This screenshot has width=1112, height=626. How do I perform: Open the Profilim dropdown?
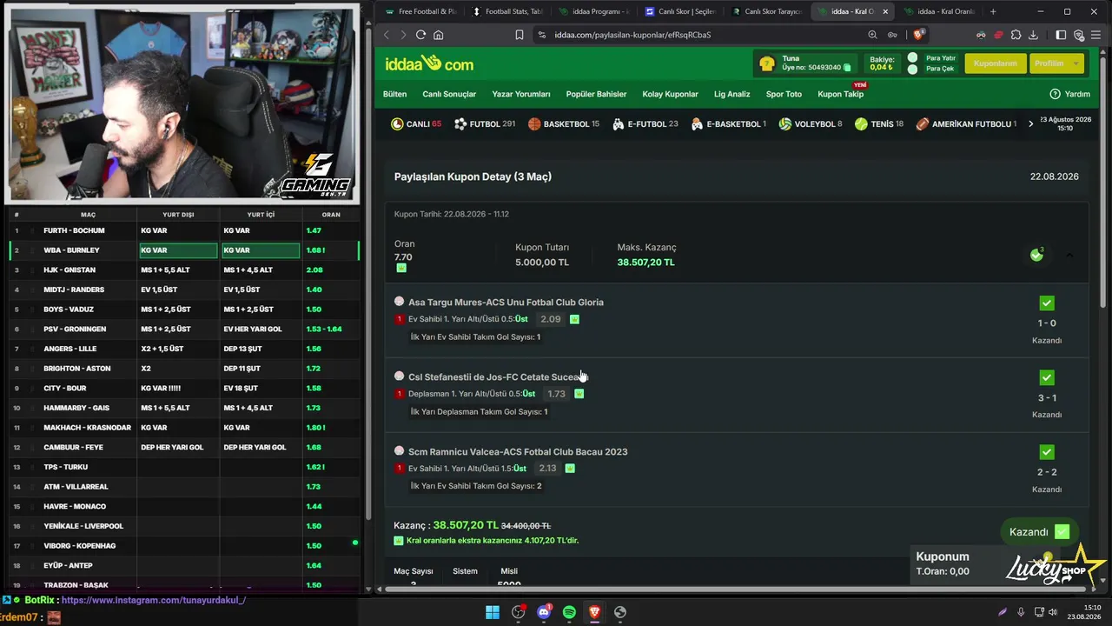click(x=1056, y=63)
